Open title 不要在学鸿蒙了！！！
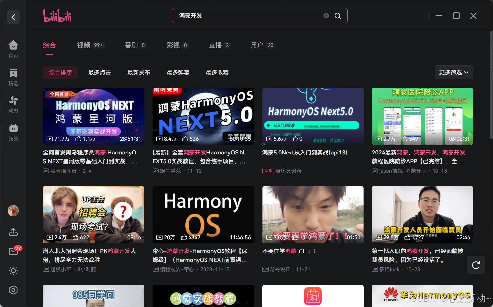493x307 pixels. [x=289, y=251]
